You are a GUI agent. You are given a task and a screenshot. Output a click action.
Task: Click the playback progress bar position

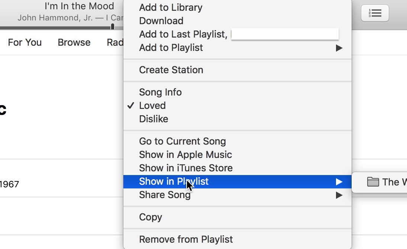click(x=112, y=27)
